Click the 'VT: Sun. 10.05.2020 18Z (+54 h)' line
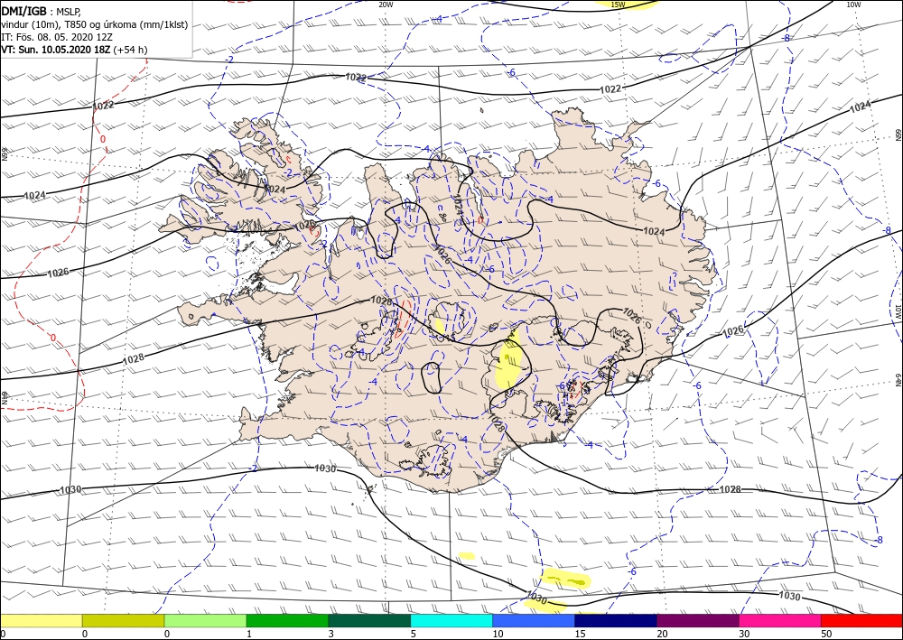903x640 pixels. 74,50
